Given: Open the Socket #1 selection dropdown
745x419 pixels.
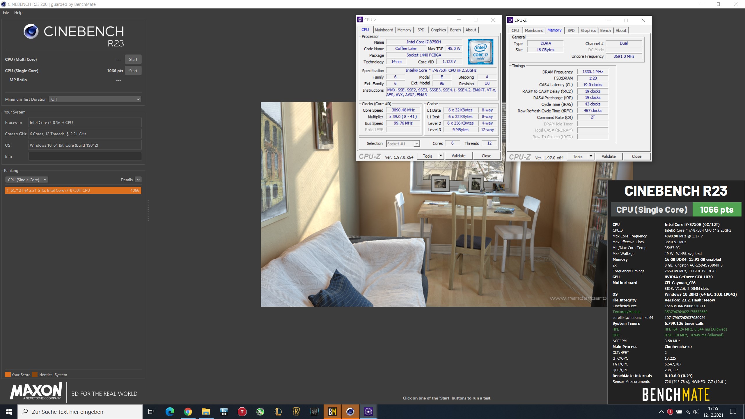Looking at the screenshot, I should point(403,143).
